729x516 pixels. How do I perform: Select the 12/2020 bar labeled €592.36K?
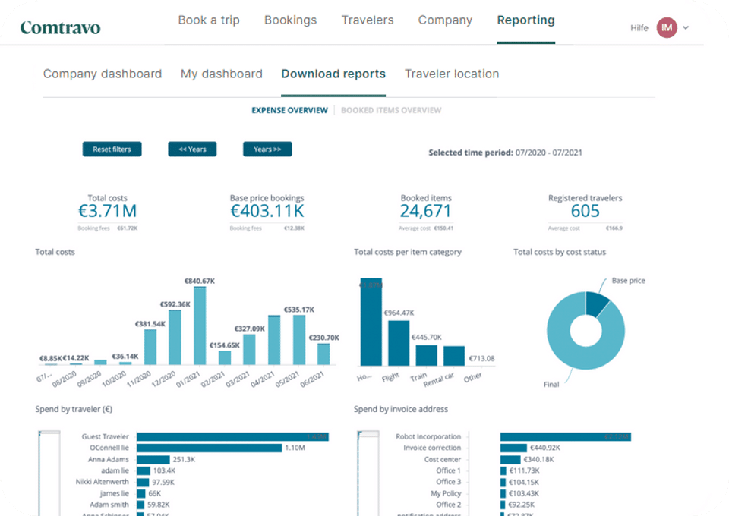click(175, 337)
